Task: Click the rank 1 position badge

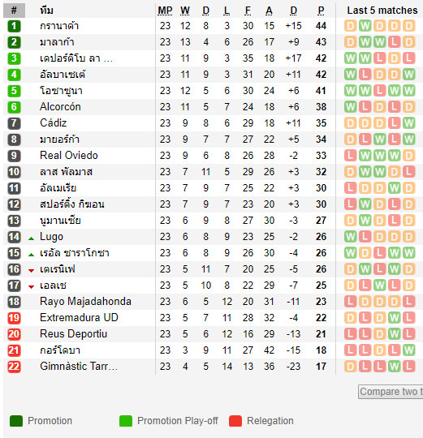Action: pos(14,26)
